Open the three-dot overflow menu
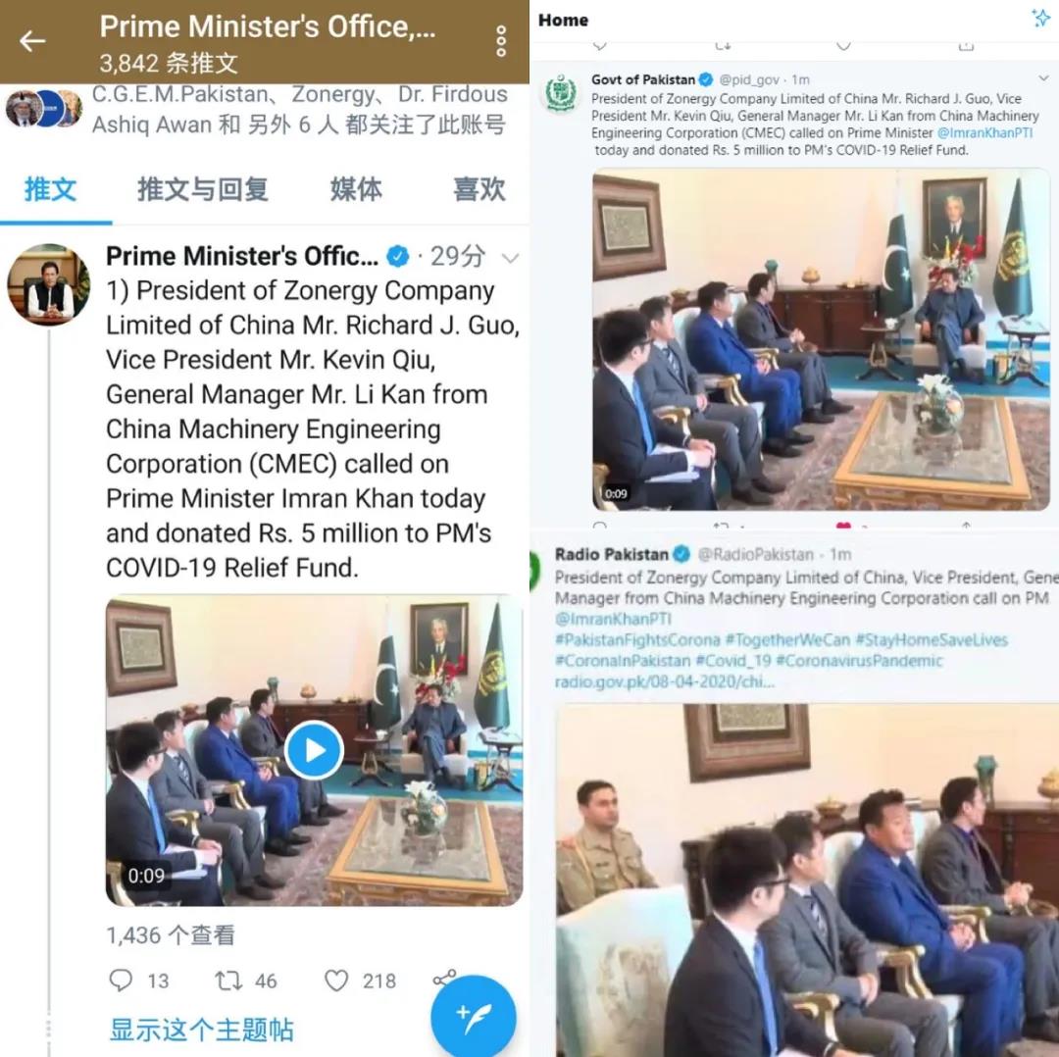 tap(500, 41)
